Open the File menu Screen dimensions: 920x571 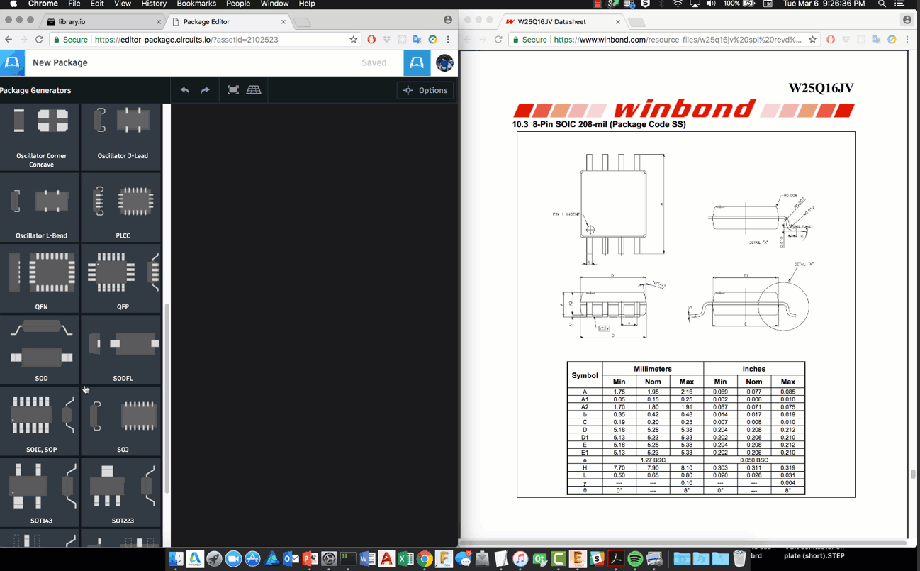(74, 4)
